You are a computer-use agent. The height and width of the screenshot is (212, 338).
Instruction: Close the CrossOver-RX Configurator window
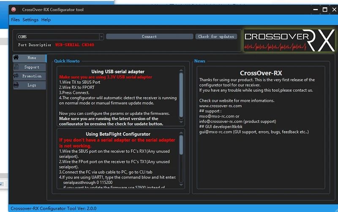[334, 10]
